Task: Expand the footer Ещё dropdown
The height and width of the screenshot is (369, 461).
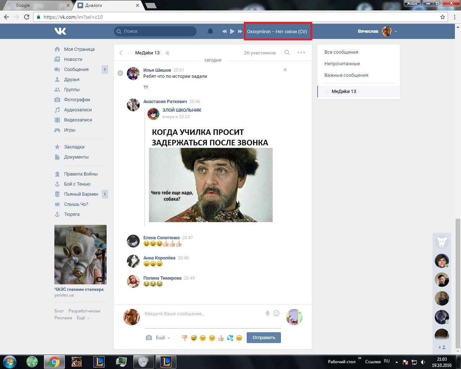Action: 83,318
